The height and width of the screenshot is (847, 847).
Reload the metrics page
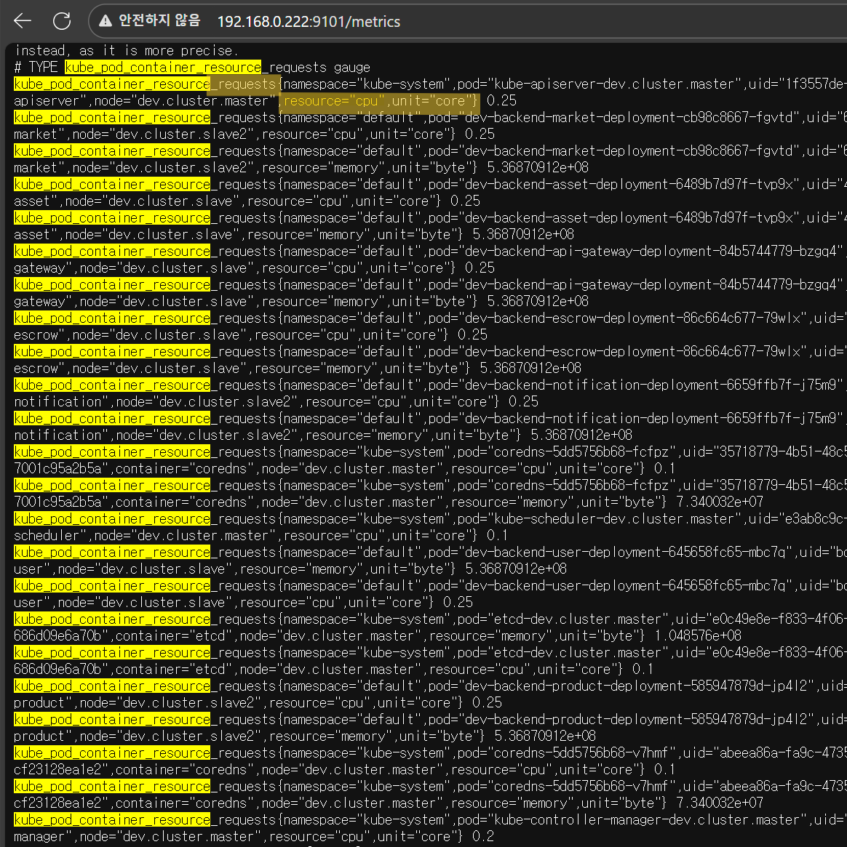click(62, 21)
